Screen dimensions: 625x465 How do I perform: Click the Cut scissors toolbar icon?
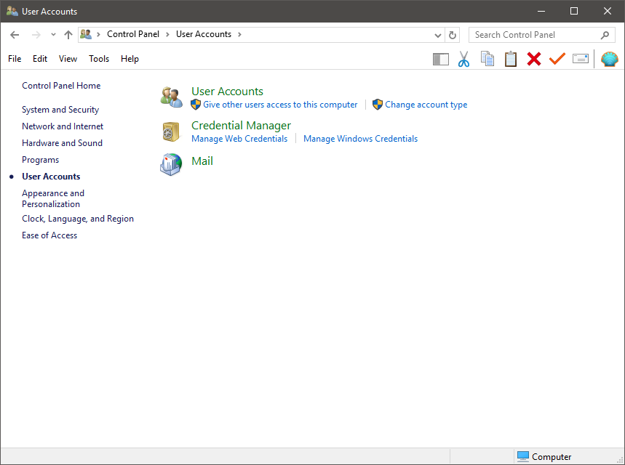pos(463,59)
